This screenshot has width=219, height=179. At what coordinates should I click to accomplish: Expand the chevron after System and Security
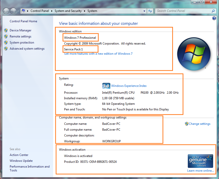84,11
